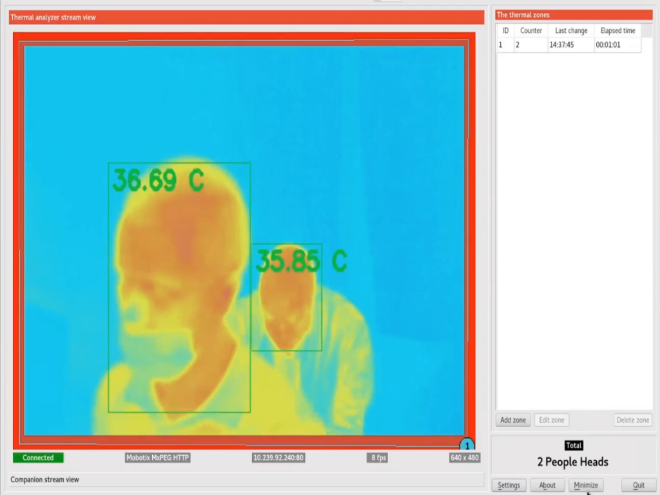Click the Add zone button

512,420
